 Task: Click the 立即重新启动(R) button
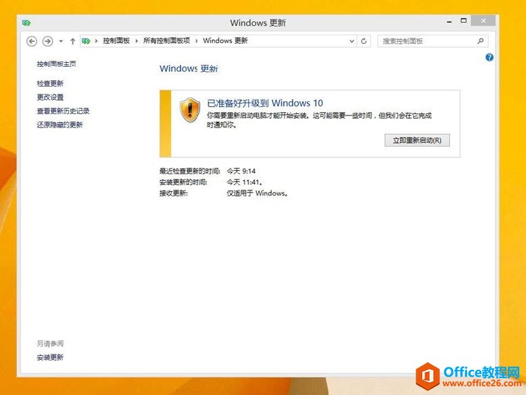[417, 140]
